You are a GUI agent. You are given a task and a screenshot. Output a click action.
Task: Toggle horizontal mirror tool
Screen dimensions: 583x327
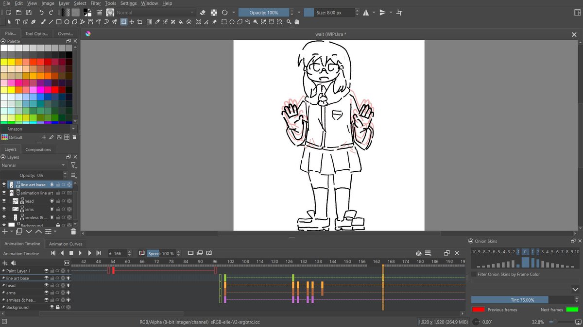365,12
